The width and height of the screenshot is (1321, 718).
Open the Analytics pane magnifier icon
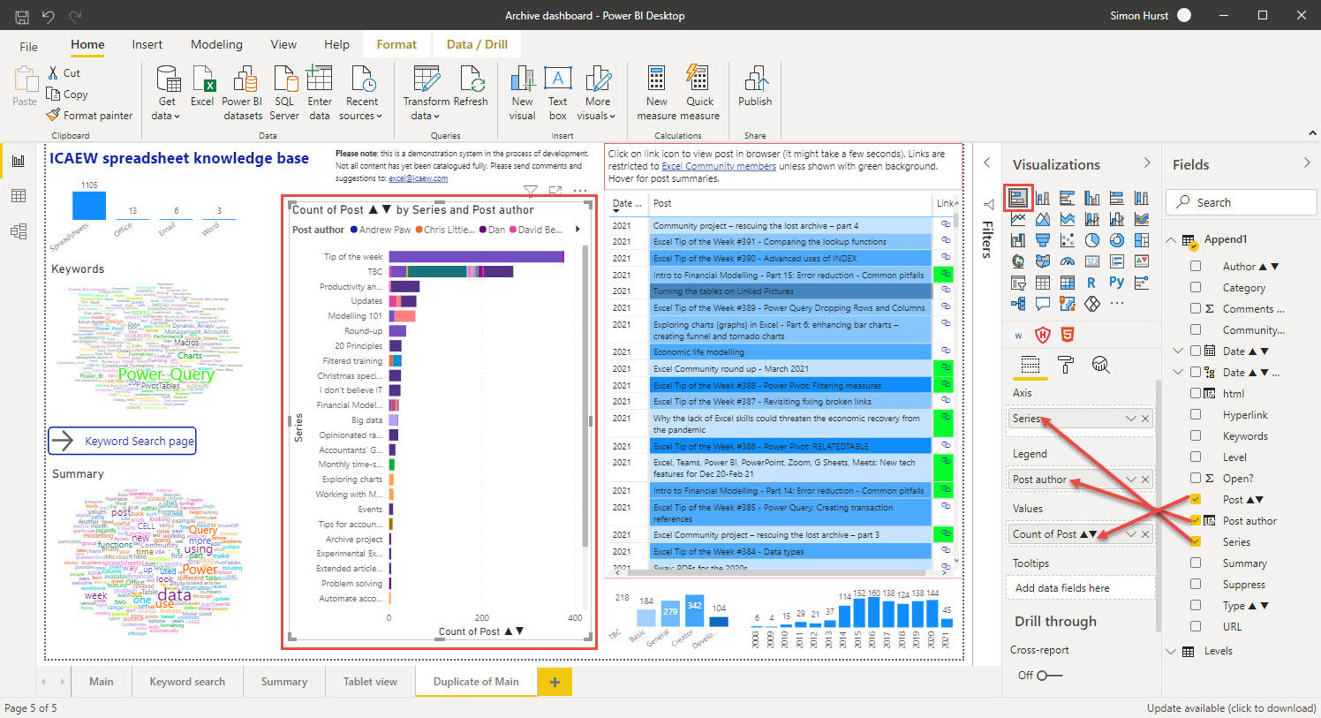1100,364
